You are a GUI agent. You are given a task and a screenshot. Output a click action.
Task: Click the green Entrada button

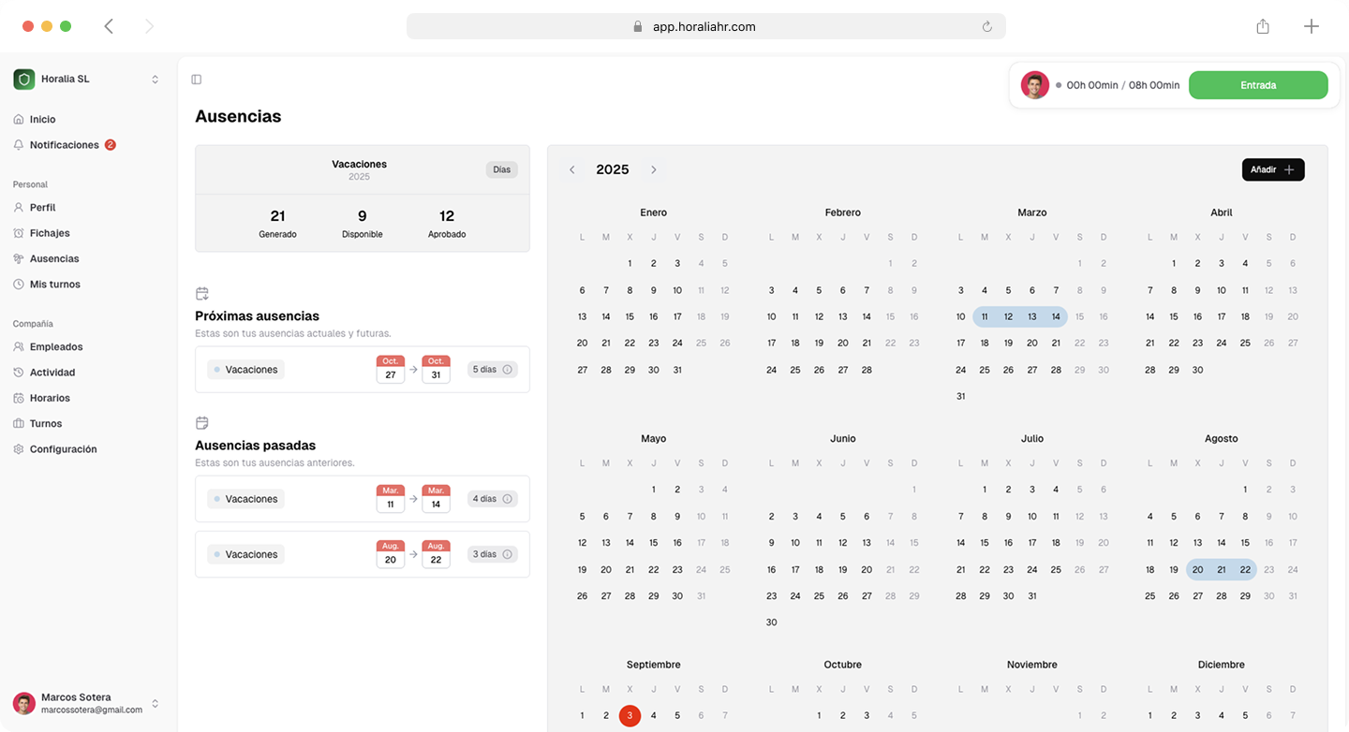1257,85
